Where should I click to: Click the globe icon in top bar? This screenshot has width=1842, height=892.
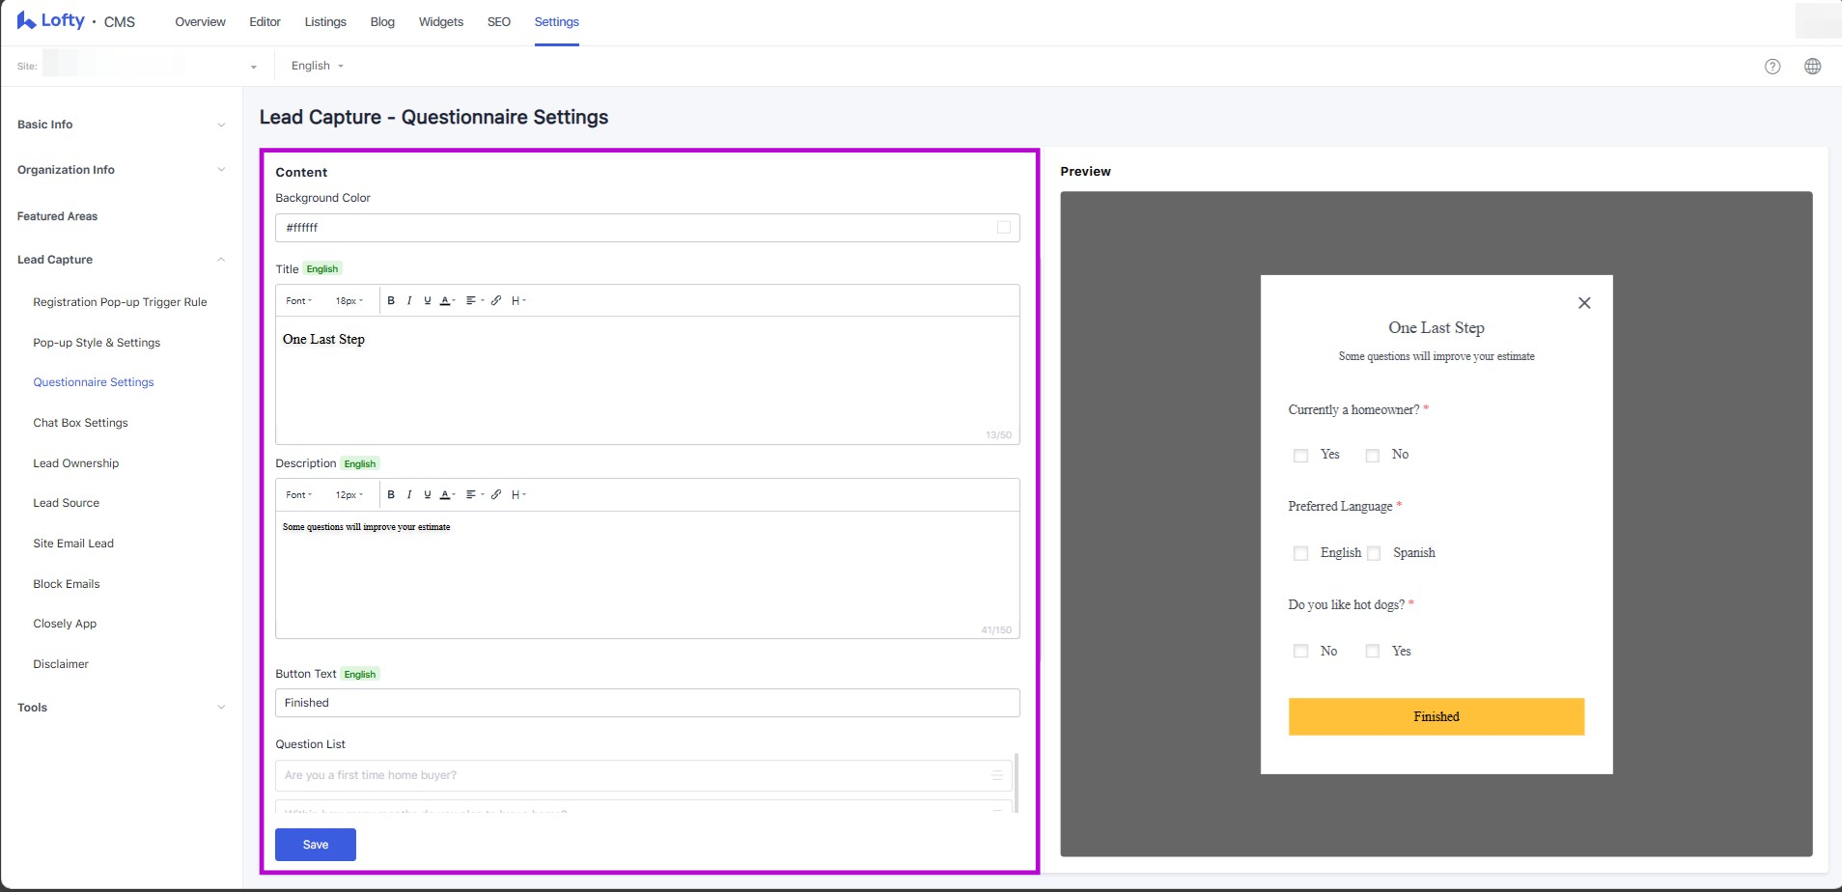(x=1813, y=67)
